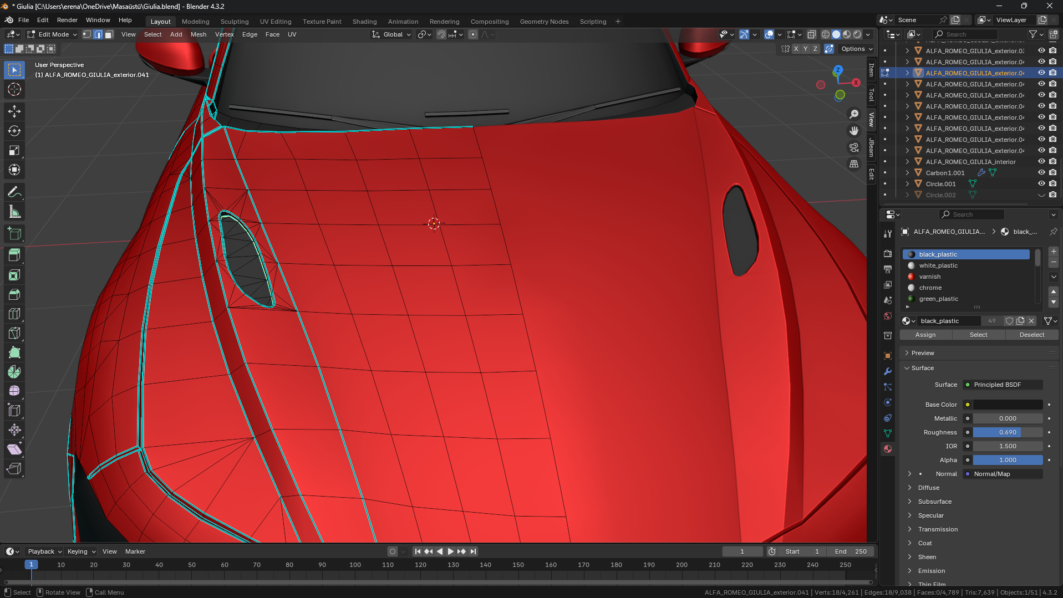This screenshot has width=1063, height=598.
Task: Toggle Z axis mirror
Action: 815,49
